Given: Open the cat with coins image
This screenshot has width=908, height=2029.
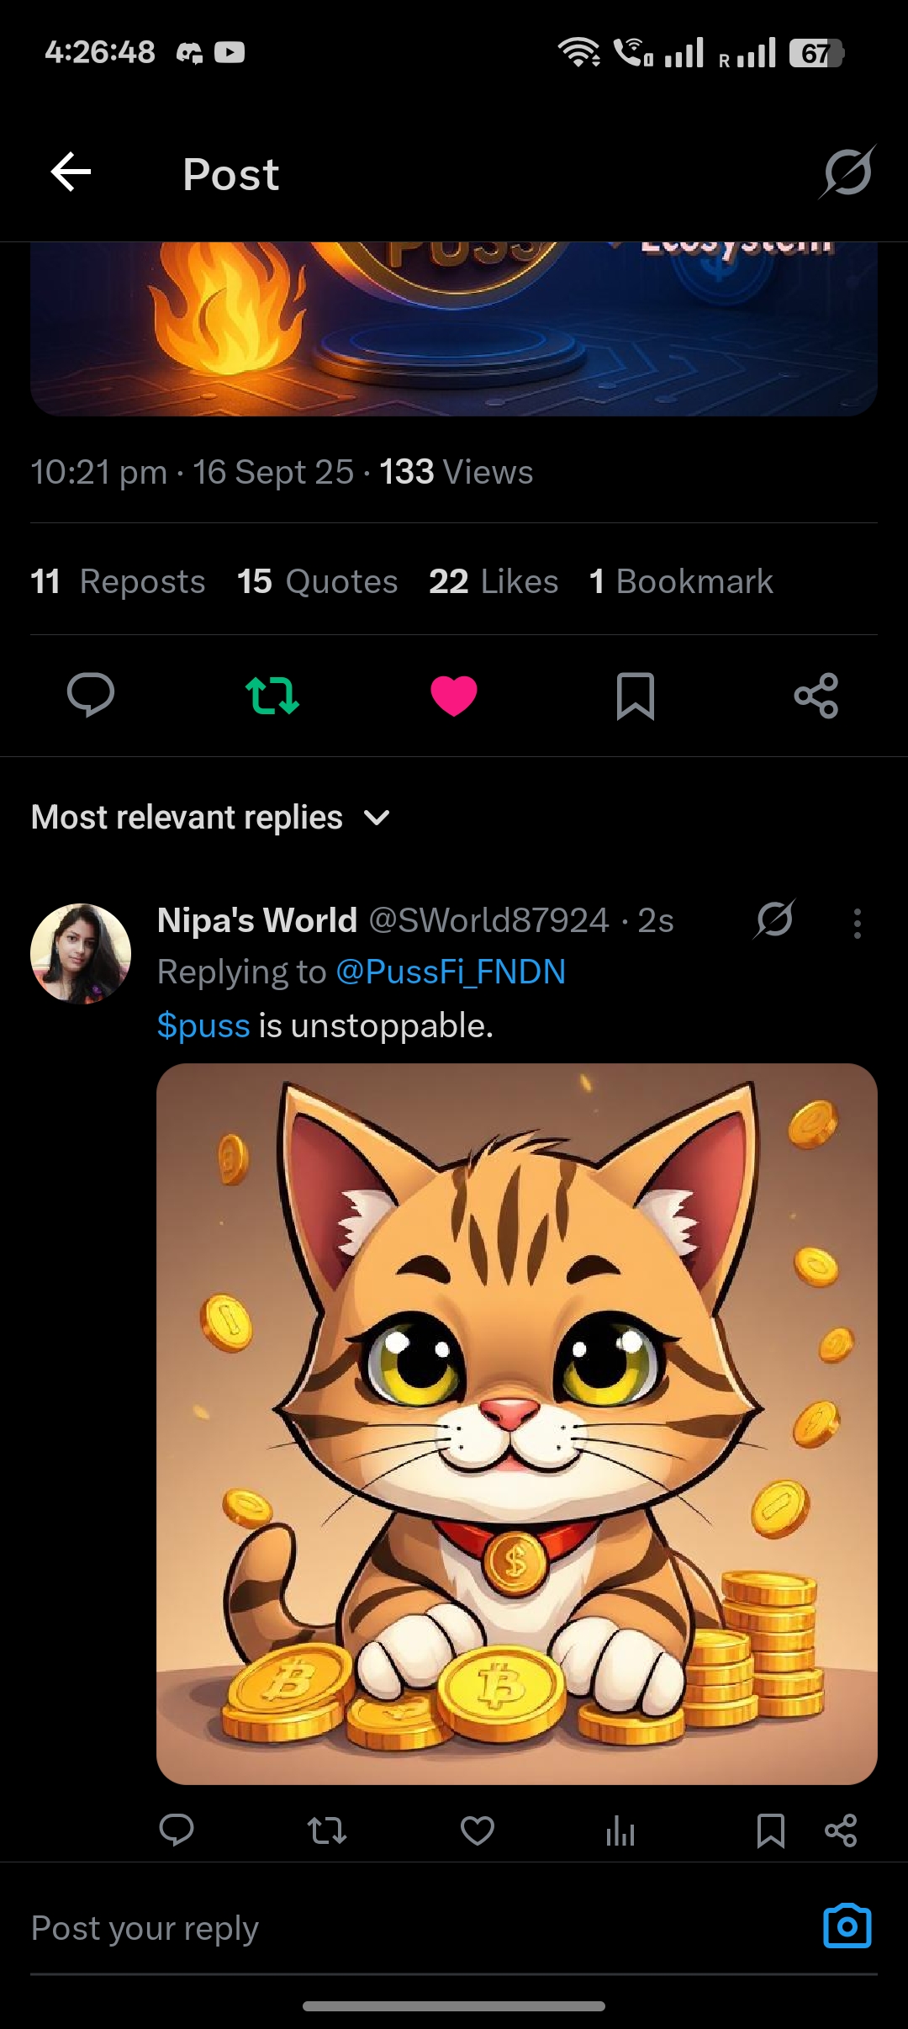Looking at the screenshot, I should (517, 1423).
